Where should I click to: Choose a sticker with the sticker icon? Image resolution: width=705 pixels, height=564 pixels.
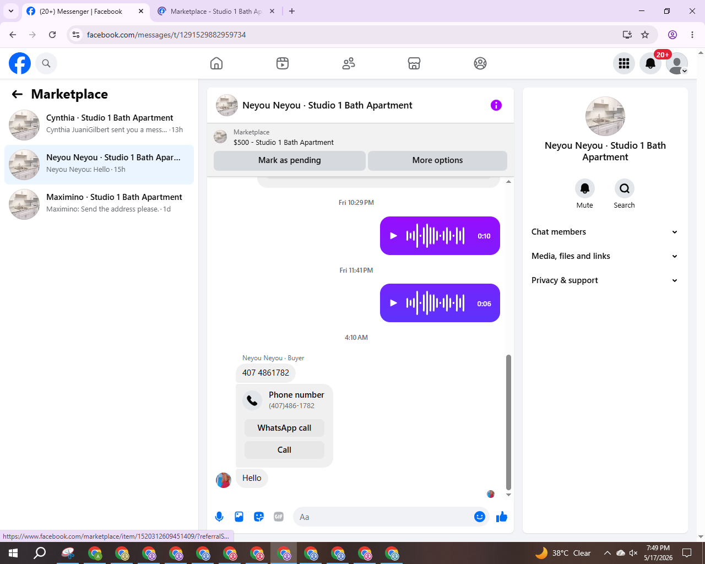point(259,517)
